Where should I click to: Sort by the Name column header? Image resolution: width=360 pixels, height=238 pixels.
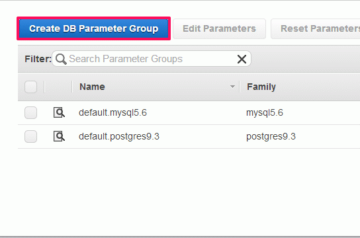coord(92,87)
